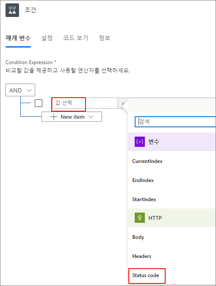The image size is (216, 286).
Task: Open the 정보 tab
Action: point(104,38)
